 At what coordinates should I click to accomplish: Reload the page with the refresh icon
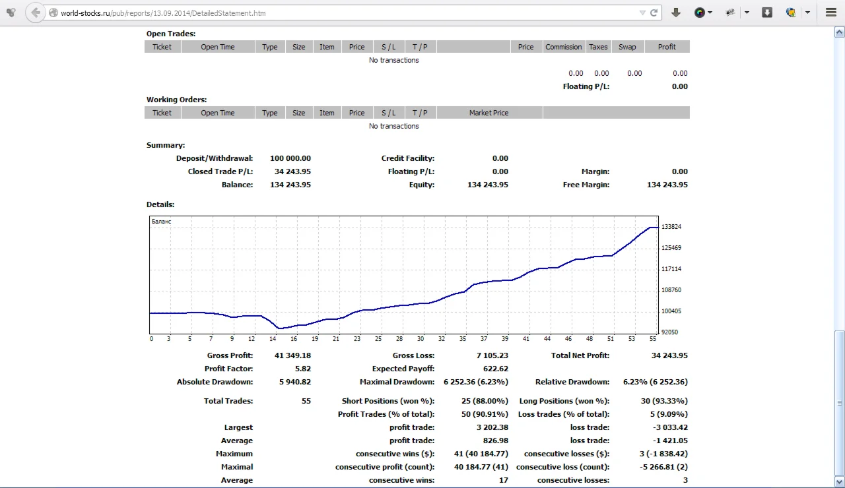coord(654,13)
